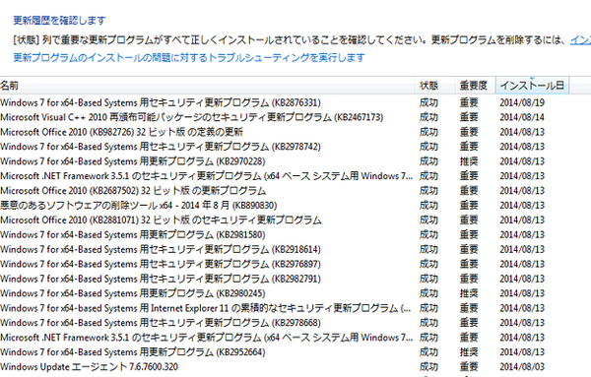Click 推奨 importance for KB2980245
The width and height of the screenshot is (591, 377).
(x=469, y=293)
